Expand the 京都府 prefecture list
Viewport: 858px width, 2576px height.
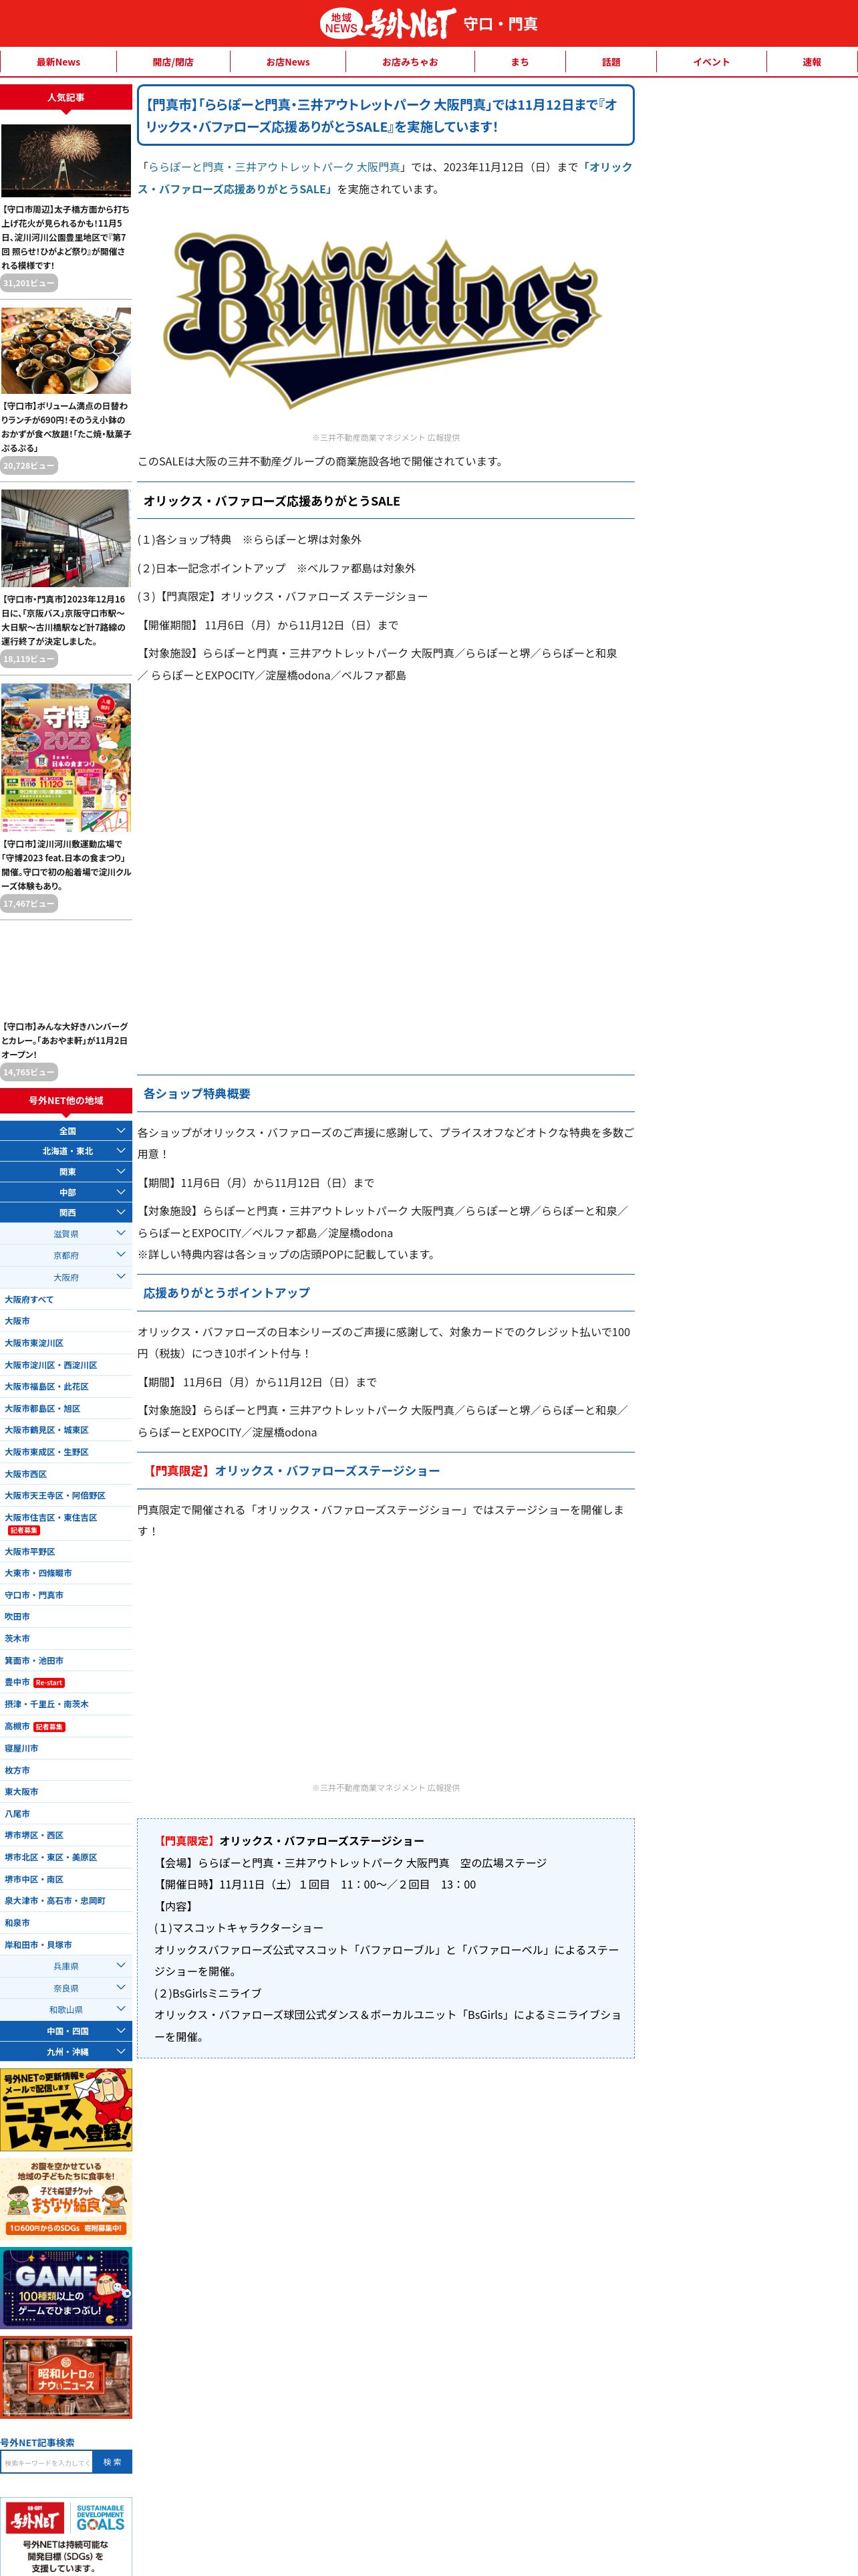coord(66,1255)
